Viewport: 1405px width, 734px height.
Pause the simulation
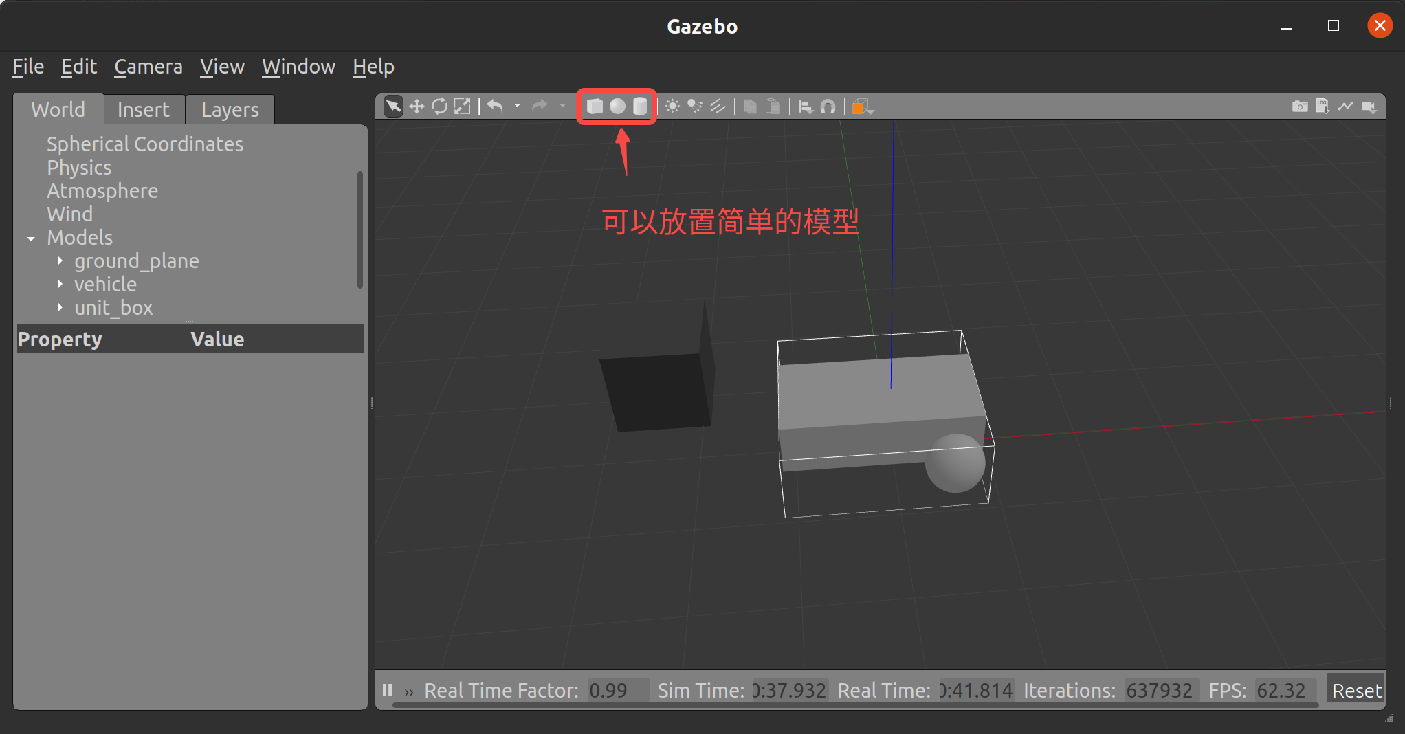[x=387, y=690]
